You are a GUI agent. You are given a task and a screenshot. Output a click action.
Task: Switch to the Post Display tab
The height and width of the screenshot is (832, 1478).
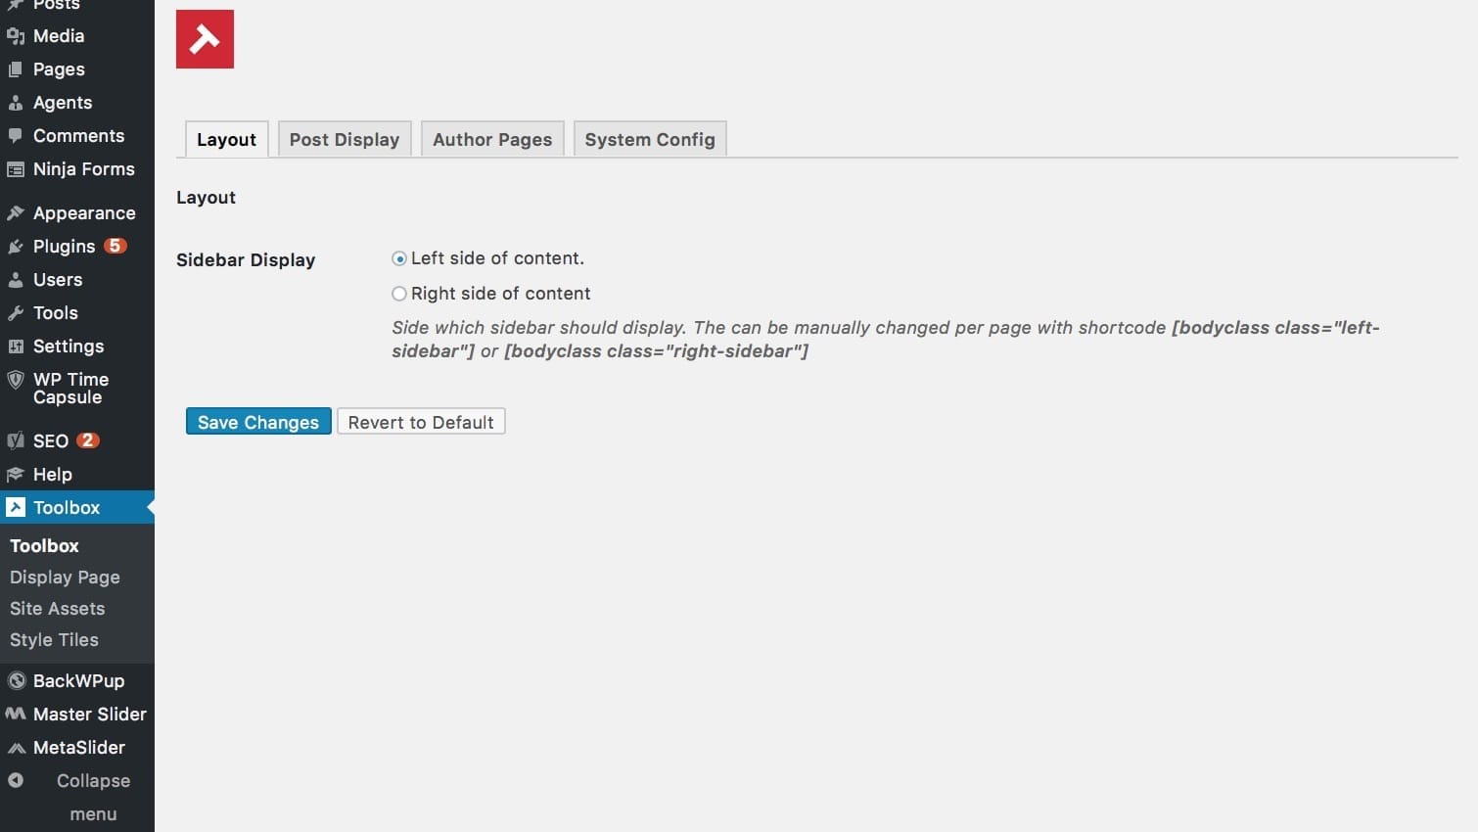coord(345,139)
